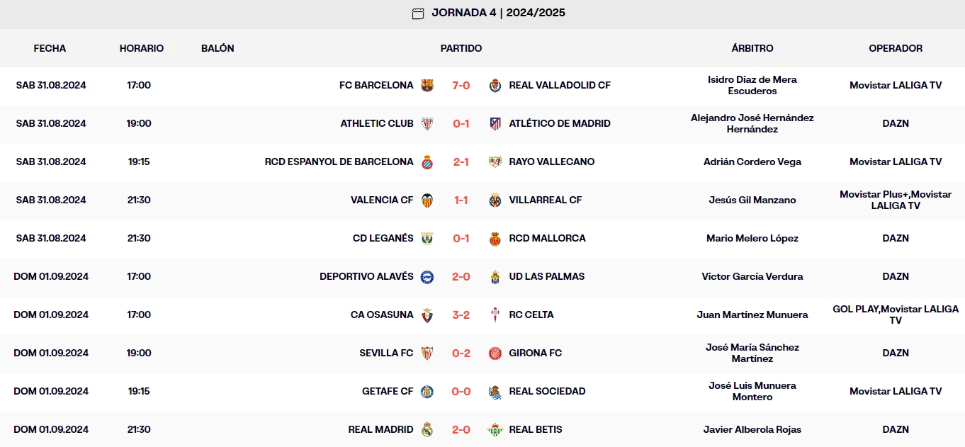Click the calendar icon beside JORNADA 4

tap(416, 12)
